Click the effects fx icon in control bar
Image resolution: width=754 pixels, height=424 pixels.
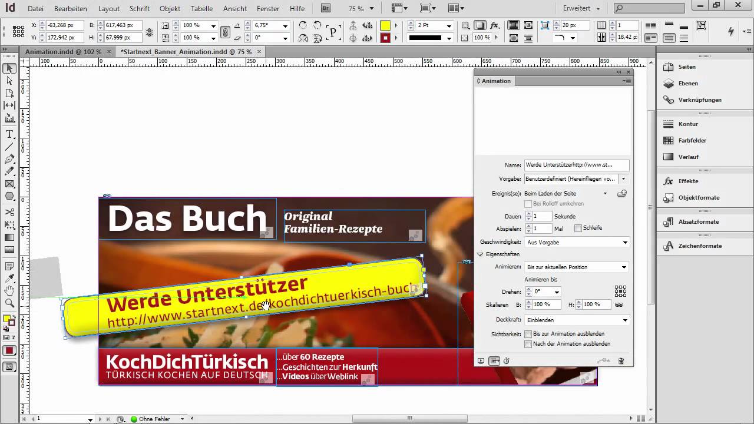pyautogui.click(x=495, y=26)
